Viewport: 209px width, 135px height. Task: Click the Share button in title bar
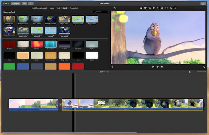point(203,4)
